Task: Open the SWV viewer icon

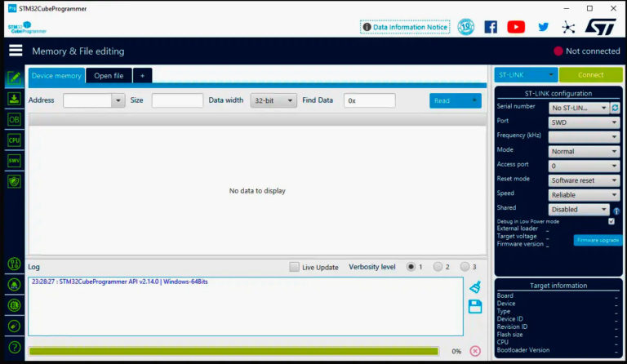Action: 14,161
